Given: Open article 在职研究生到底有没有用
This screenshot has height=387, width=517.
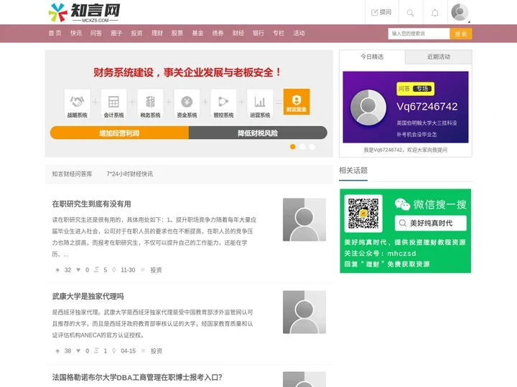Looking at the screenshot, I should pyautogui.click(x=92, y=204).
